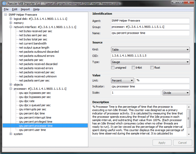Click inside the Description text area
The width and height of the screenshot is (196, 154).
[x=139, y=120]
